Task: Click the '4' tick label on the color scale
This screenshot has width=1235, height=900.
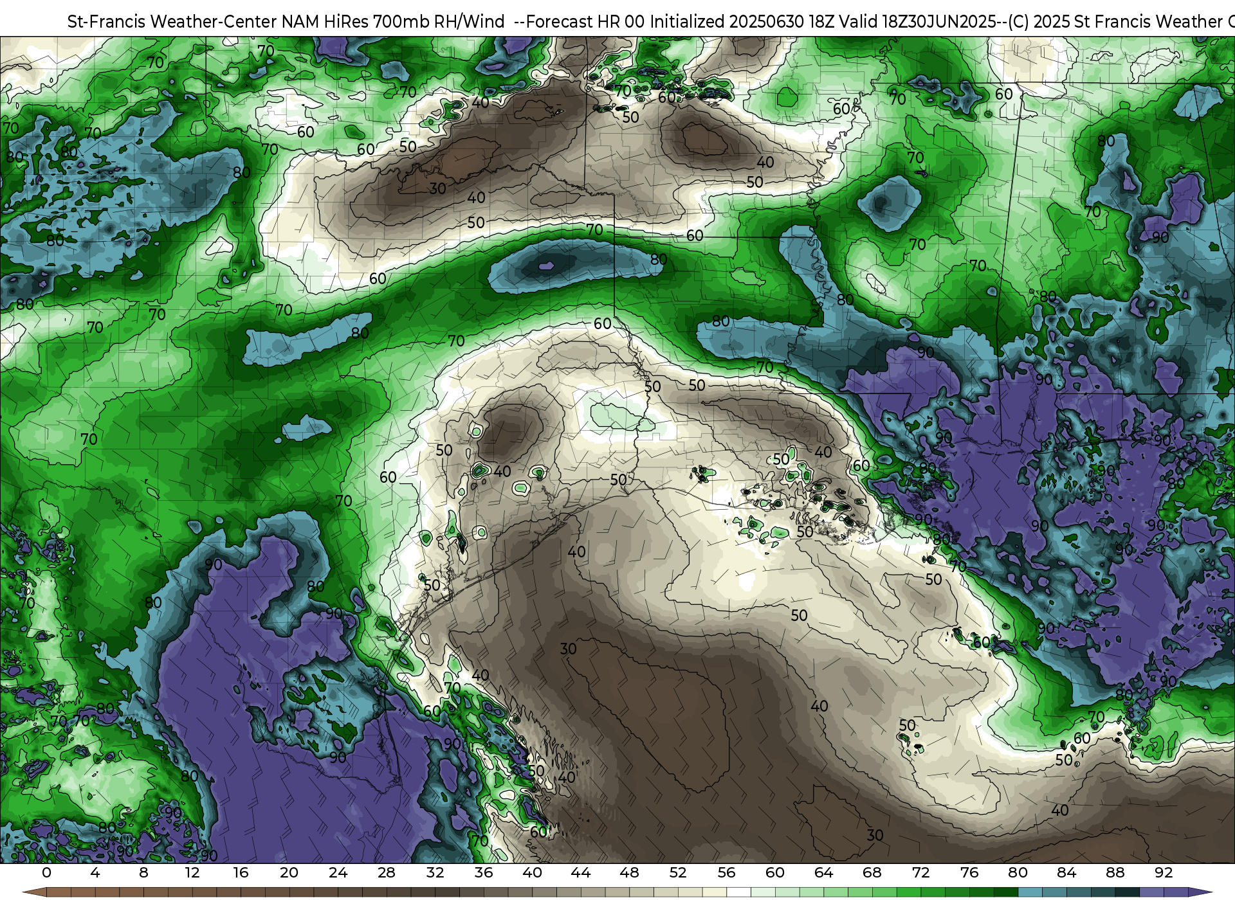Action: pos(95,872)
